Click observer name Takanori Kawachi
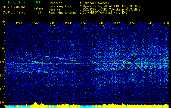 tap(96, 3)
